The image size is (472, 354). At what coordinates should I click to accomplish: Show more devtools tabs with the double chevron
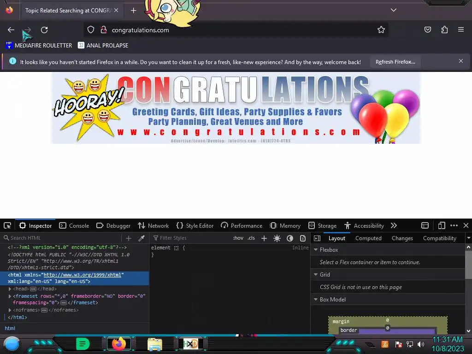[x=394, y=226]
